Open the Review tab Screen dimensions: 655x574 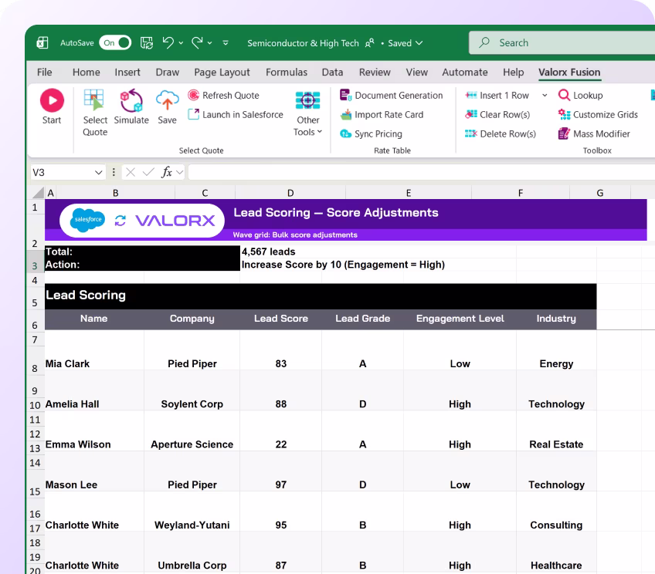[375, 73]
